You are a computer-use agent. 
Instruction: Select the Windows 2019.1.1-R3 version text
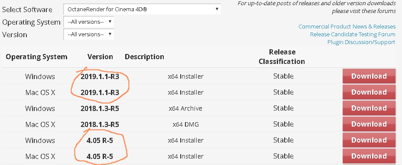(x=100, y=76)
